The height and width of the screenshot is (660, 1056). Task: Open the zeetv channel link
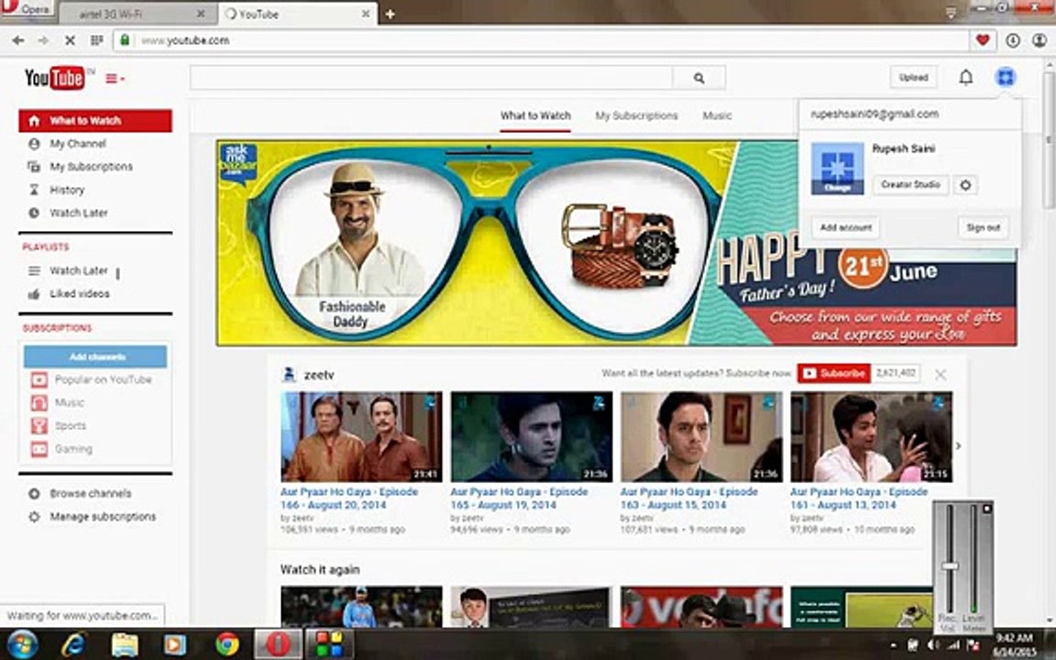(319, 375)
